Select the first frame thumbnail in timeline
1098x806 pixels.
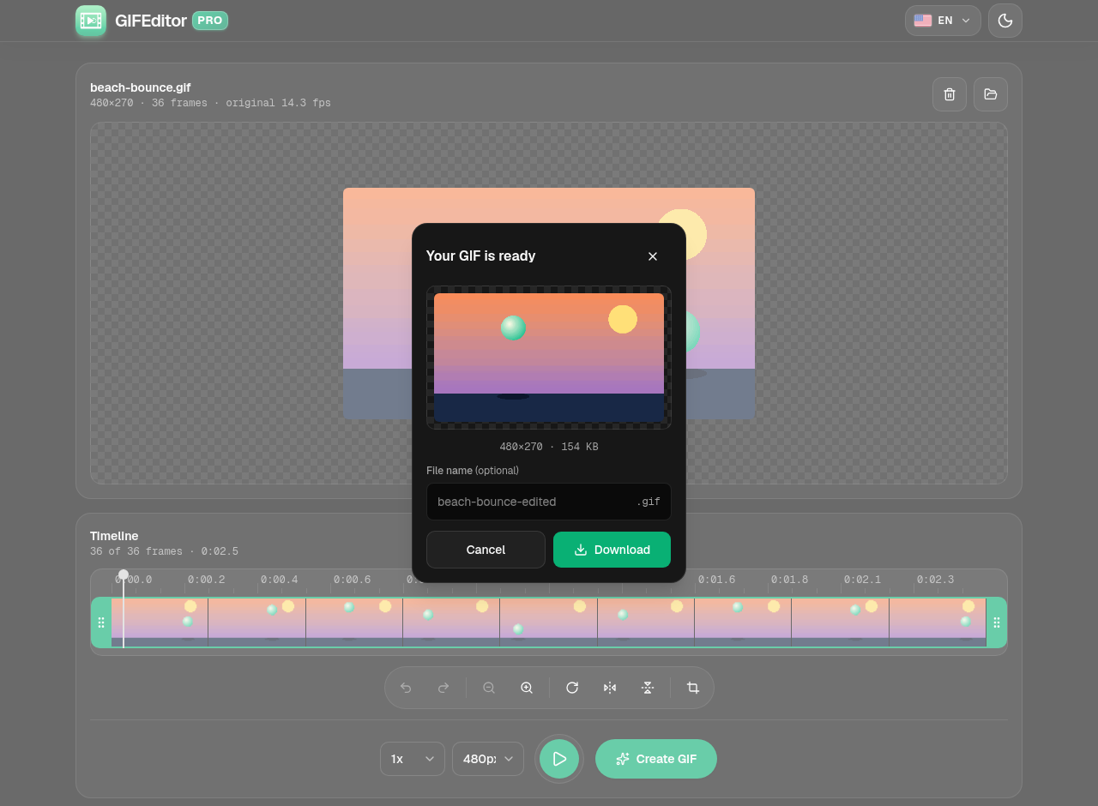[160, 623]
